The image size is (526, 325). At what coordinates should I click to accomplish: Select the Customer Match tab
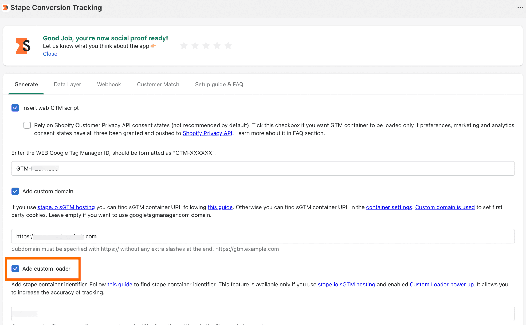pyautogui.click(x=158, y=84)
